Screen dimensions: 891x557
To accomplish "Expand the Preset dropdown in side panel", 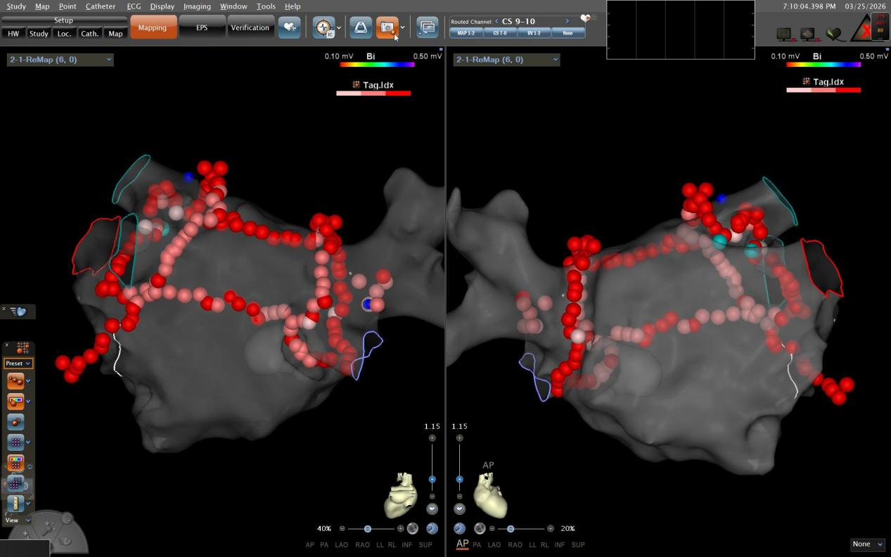I will (18, 364).
